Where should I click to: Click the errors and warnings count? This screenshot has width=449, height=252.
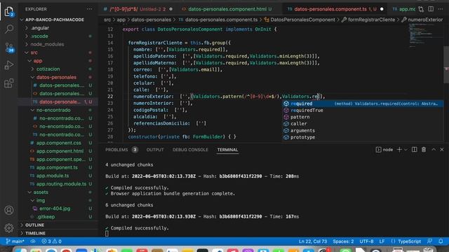51,241
